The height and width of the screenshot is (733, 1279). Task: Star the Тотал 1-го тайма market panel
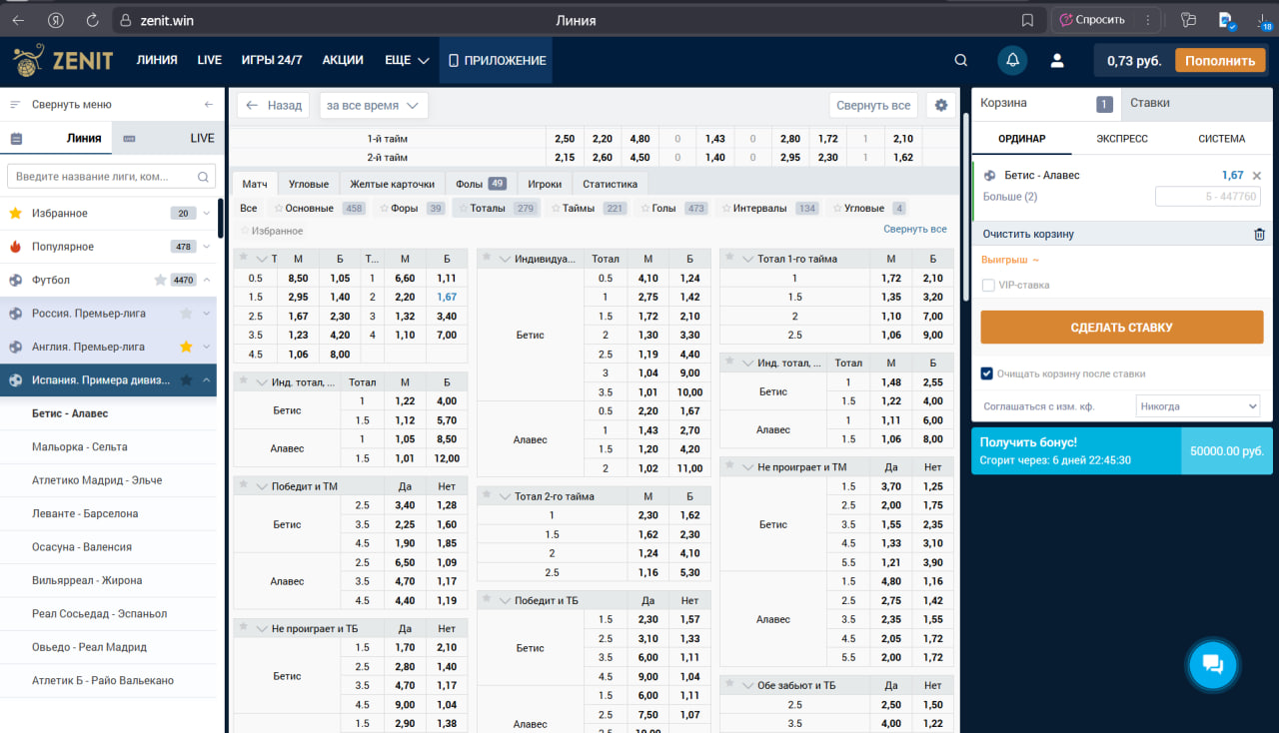pyautogui.click(x=728, y=259)
